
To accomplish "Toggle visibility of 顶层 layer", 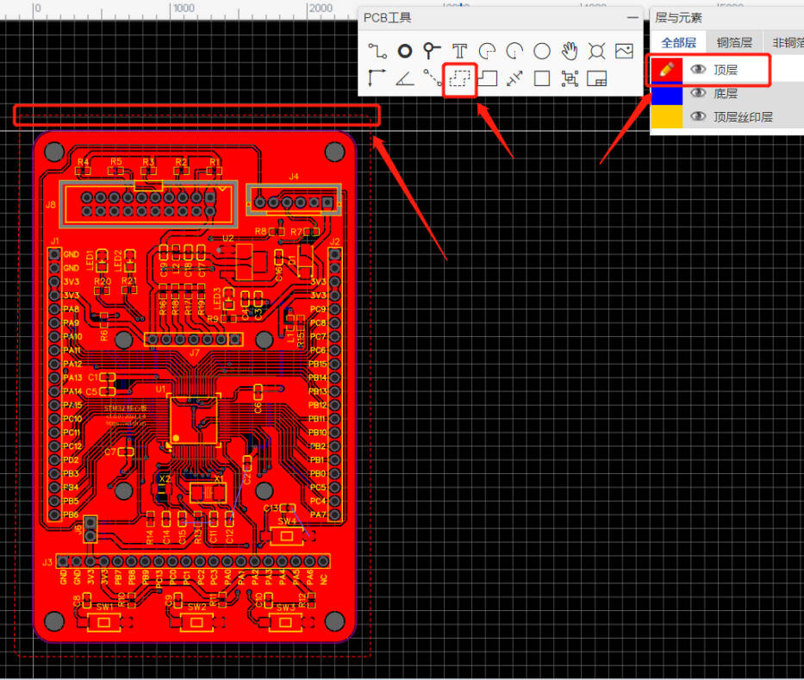I will point(698,69).
